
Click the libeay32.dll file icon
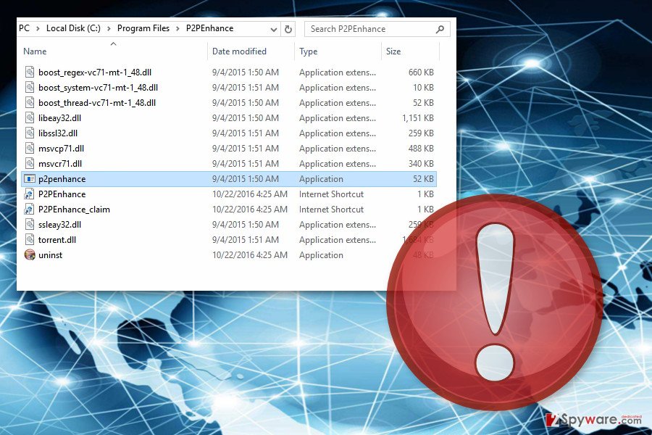pyautogui.click(x=30, y=117)
